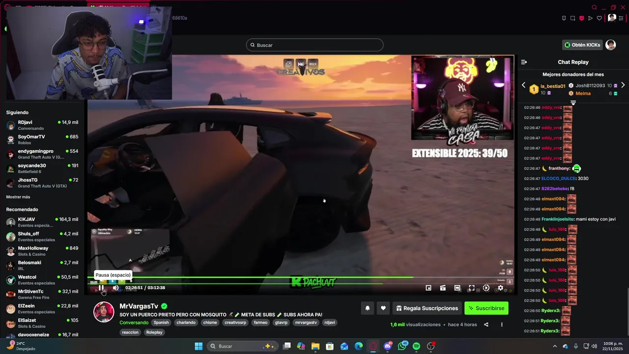Select the creativosrp tag
This screenshot has width=629, height=354.
click(x=235, y=323)
